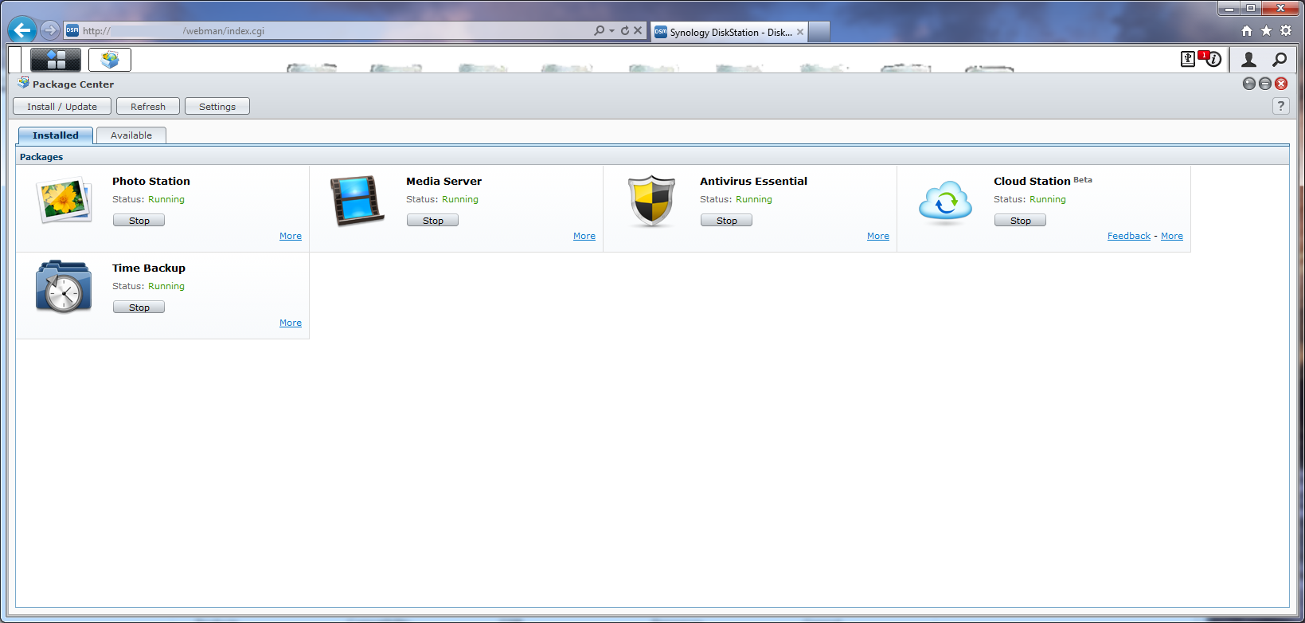Image resolution: width=1305 pixels, height=623 pixels.
Task: Click the Media Server title text
Action: point(444,181)
